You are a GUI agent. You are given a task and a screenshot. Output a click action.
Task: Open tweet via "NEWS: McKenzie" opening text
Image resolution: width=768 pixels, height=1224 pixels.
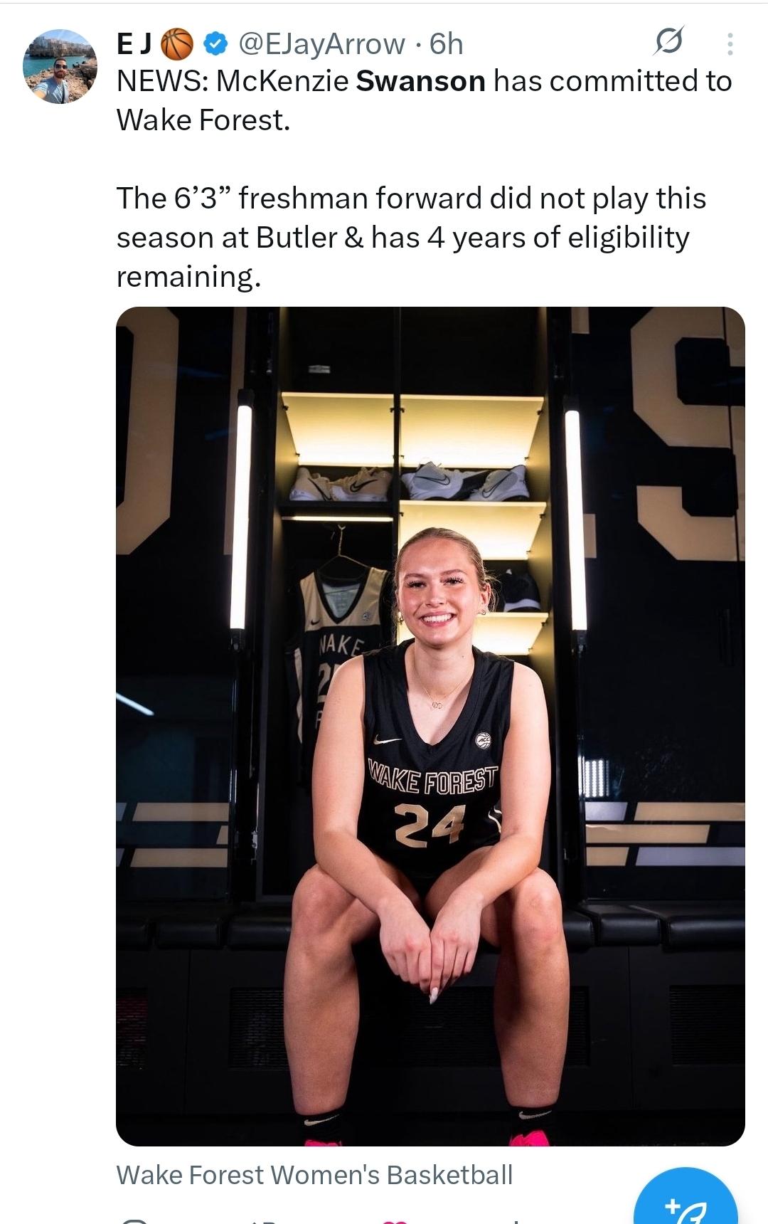pyautogui.click(x=232, y=81)
